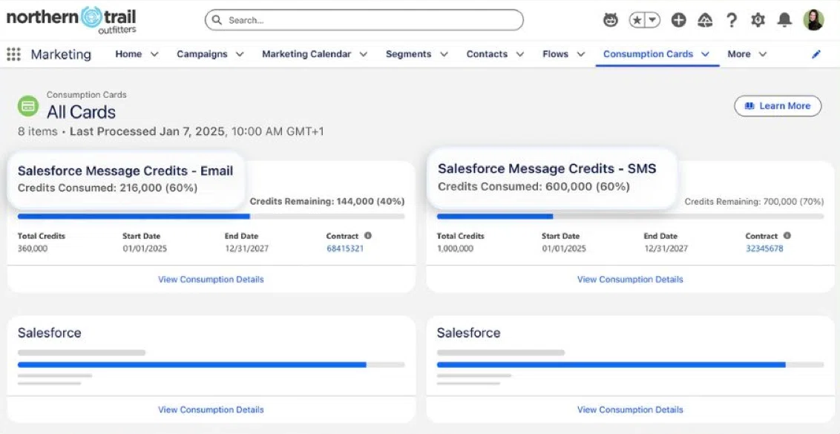Click the Email credits progress bar
The width and height of the screenshot is (840, 434).
(211, 217)
